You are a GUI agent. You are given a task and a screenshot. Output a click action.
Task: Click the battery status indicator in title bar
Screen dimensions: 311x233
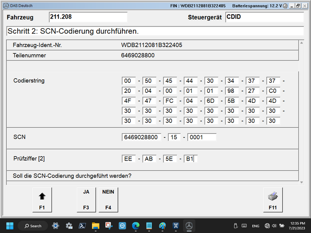coord(285,6)
